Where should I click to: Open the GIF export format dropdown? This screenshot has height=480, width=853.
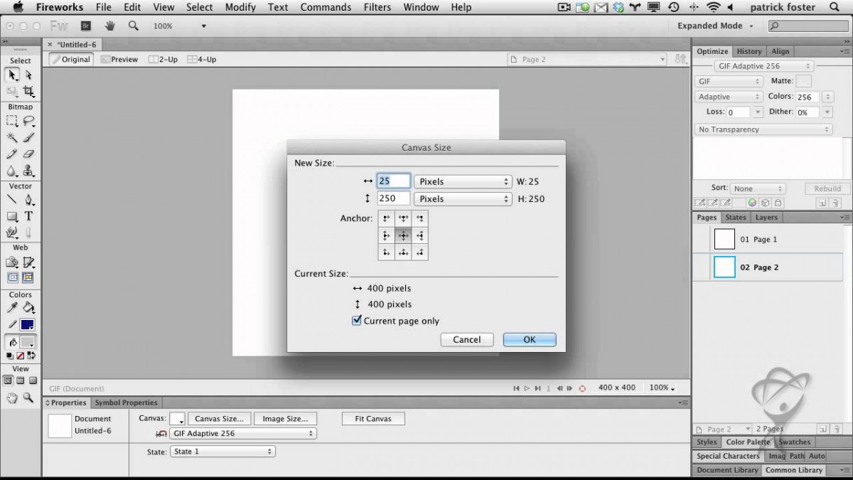point(729,82)
